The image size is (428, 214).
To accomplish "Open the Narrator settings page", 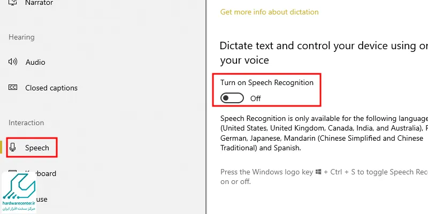I will coord(39,3).
